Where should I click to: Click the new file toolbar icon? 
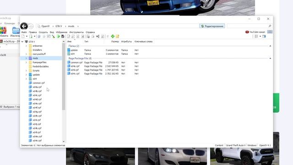pos(23,36)
